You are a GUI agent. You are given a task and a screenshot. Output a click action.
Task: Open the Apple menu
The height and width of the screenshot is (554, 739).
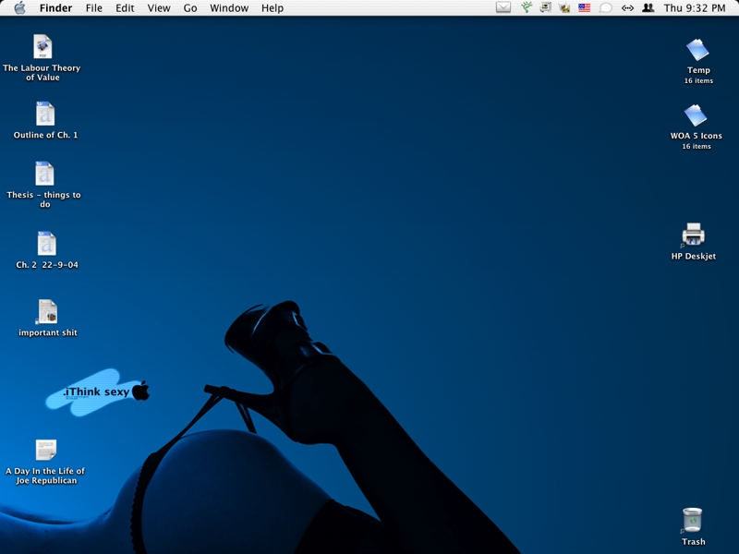coord(19,8)
